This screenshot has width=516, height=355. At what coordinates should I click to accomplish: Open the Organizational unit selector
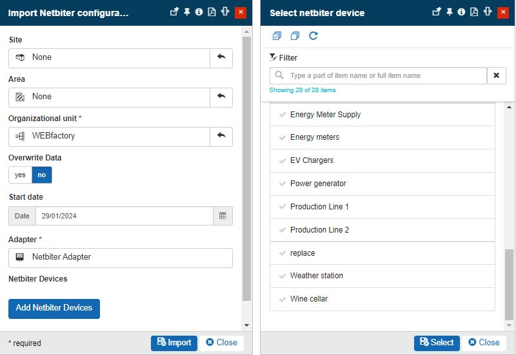(110, 137)
